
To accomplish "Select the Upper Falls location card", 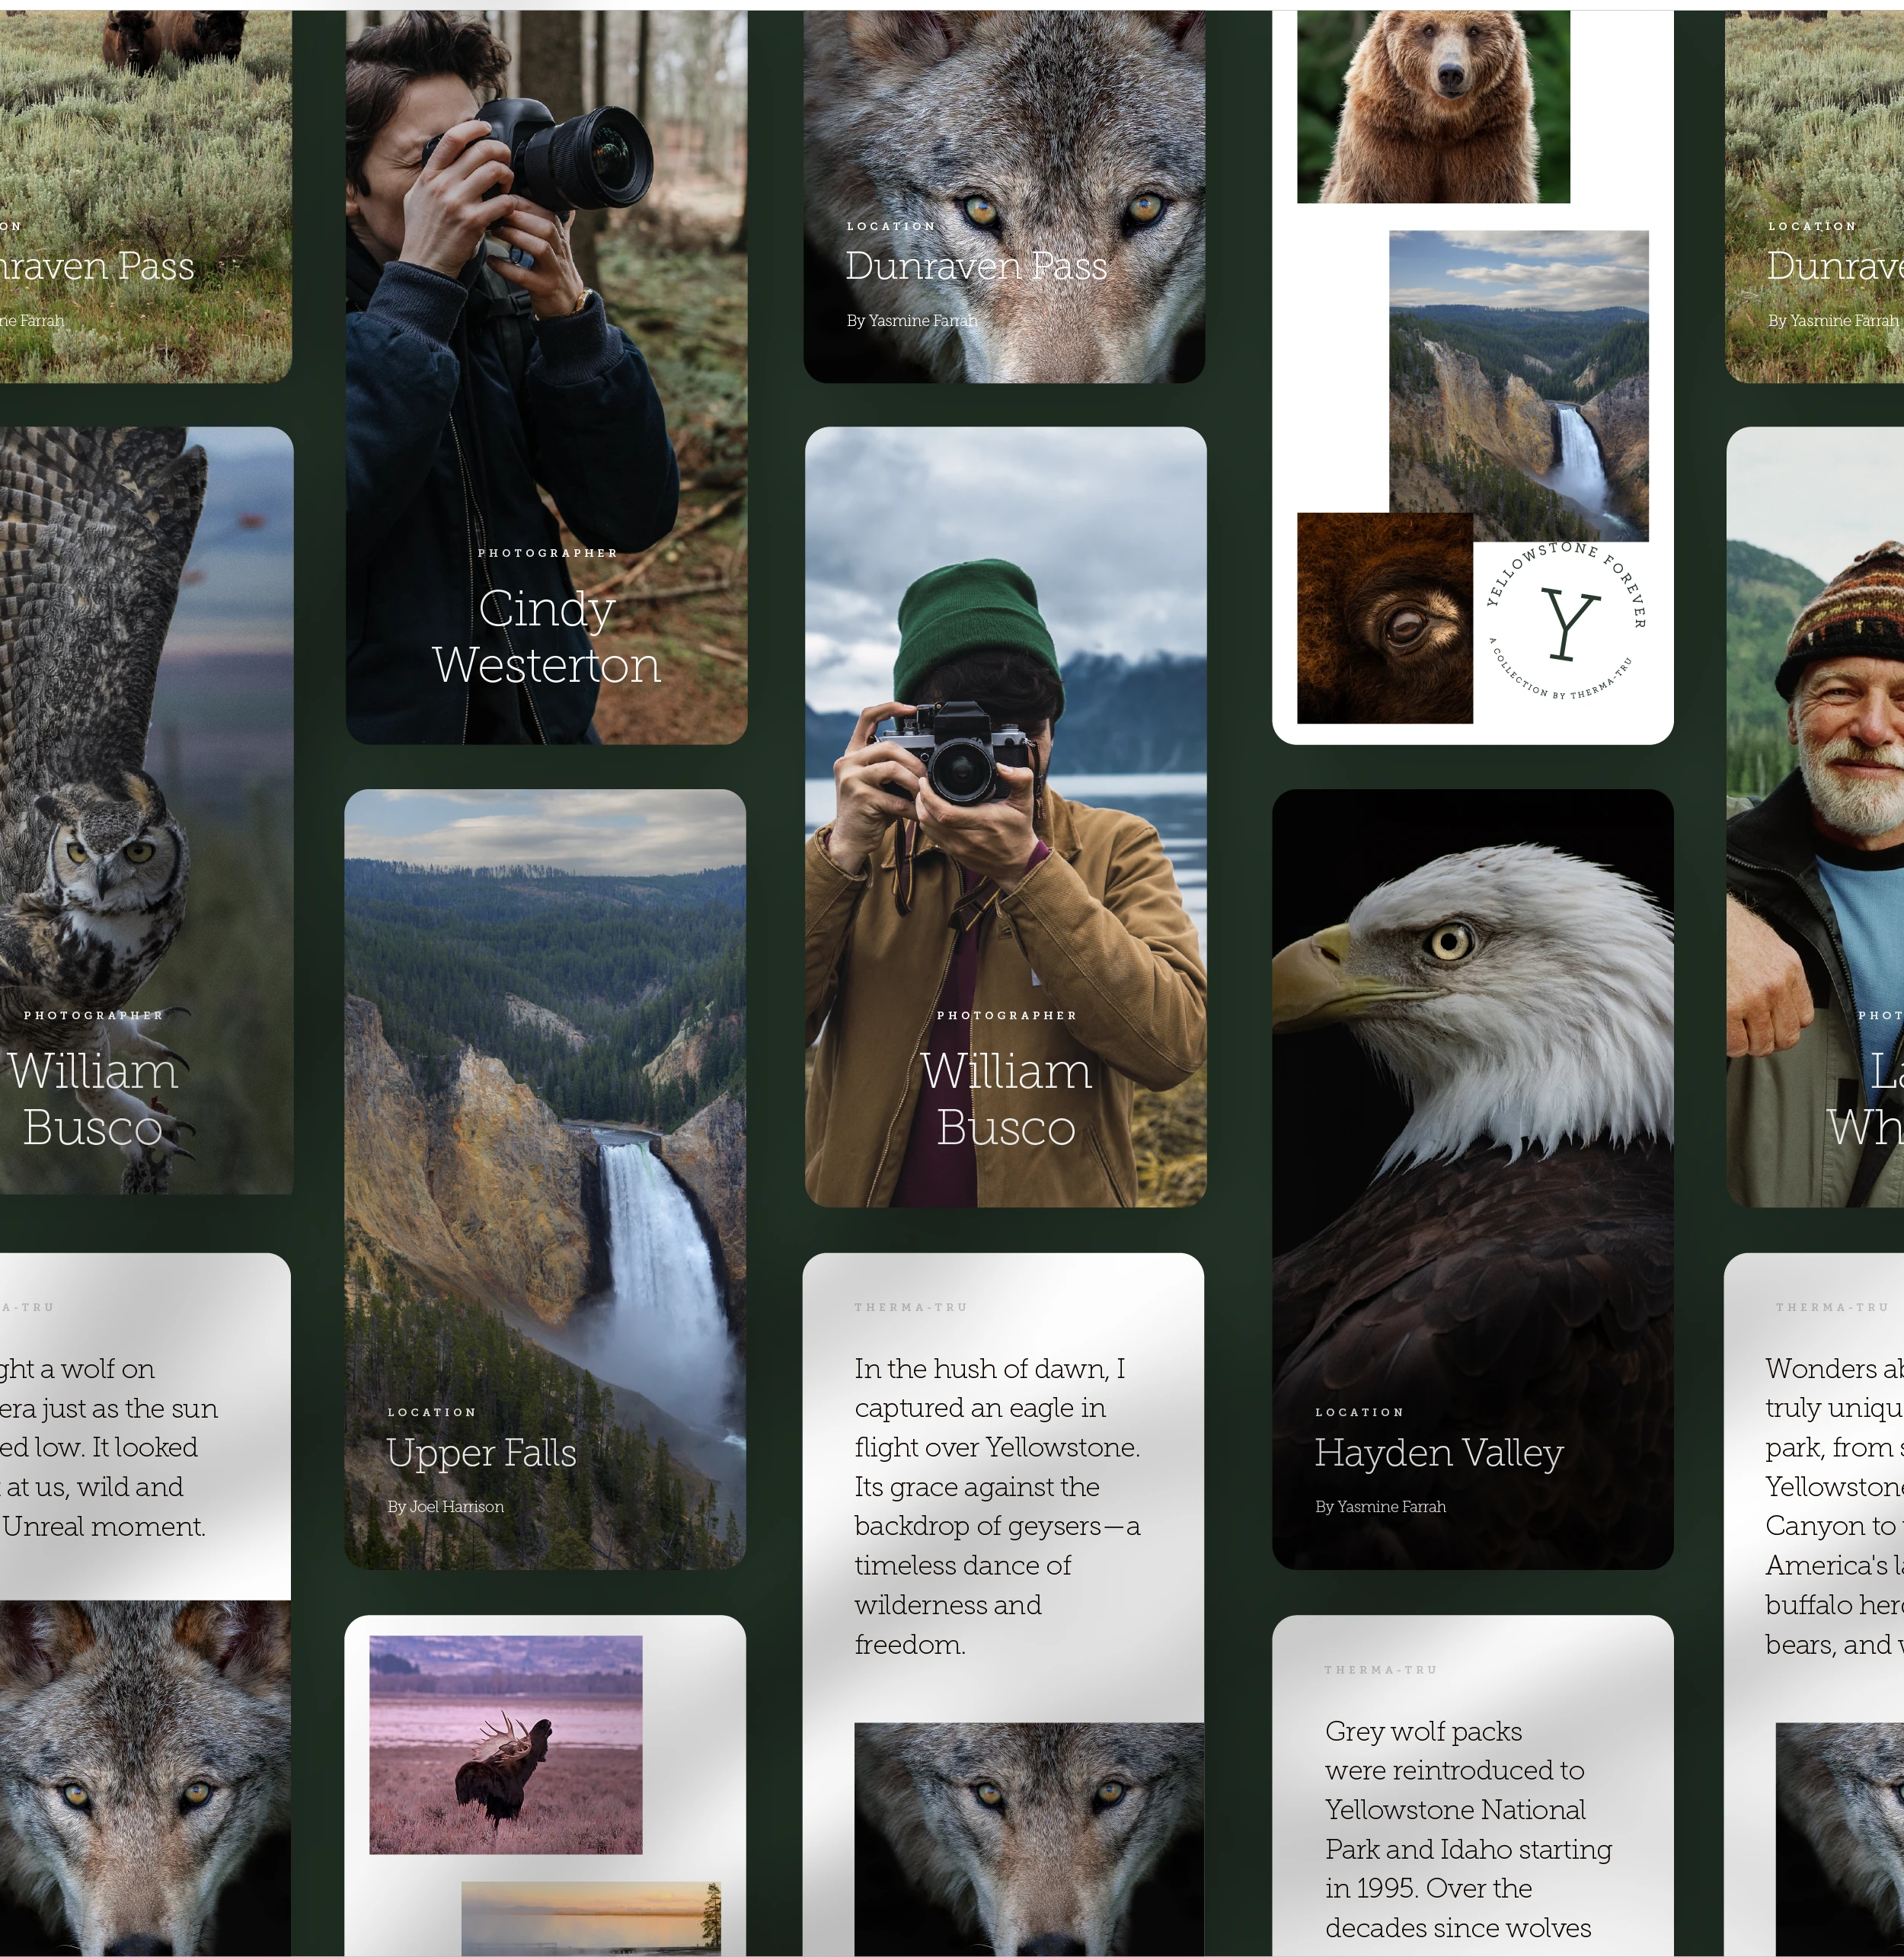I will (545, 1179).
